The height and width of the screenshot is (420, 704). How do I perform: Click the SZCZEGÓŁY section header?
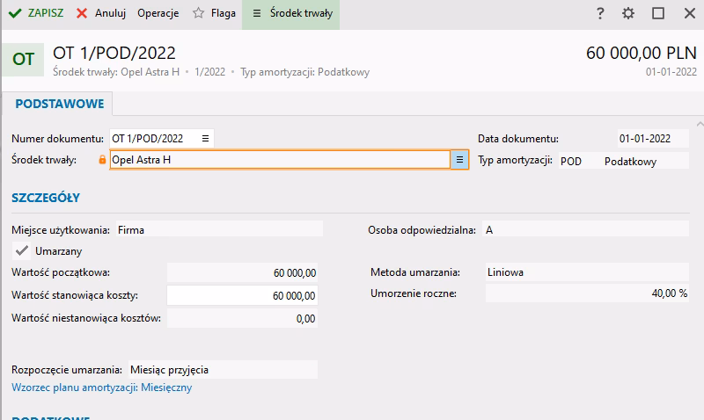coord(46,198)
